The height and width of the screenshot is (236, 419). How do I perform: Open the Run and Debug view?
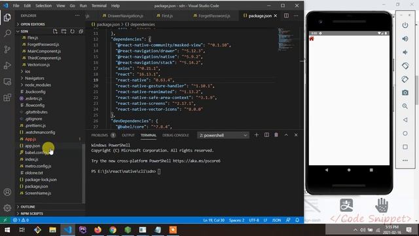point(7,66)
